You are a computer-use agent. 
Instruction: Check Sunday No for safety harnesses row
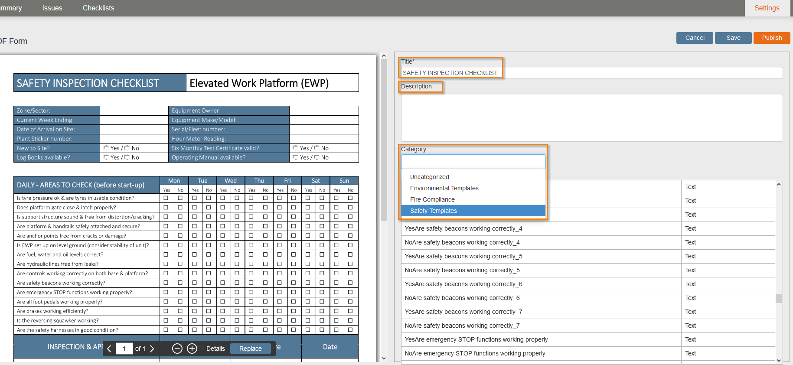click(350, 330)
